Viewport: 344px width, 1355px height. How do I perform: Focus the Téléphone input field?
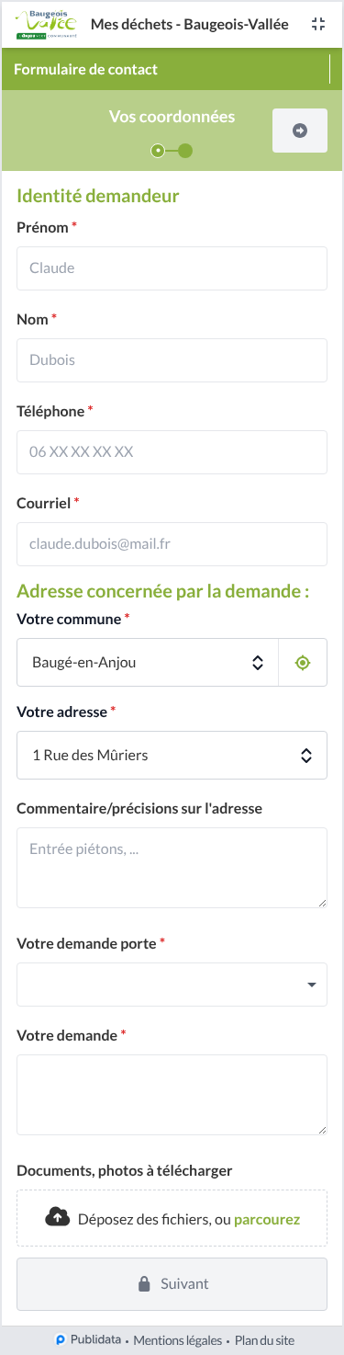172,452
